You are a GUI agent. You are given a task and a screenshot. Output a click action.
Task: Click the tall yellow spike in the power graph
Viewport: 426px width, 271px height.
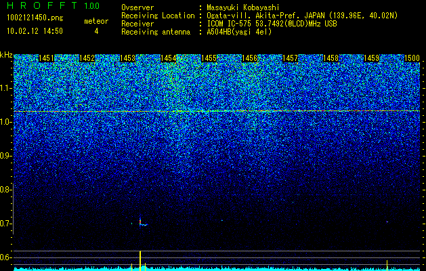click(140, 260)
